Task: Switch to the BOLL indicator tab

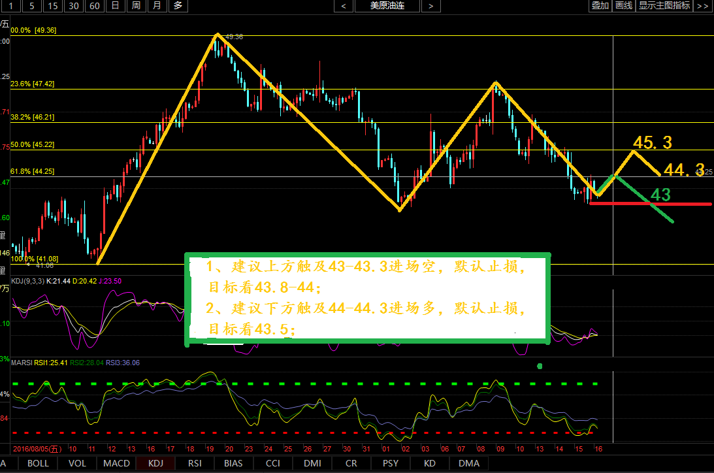Action: pyautogui.click(x=39, y=463)
